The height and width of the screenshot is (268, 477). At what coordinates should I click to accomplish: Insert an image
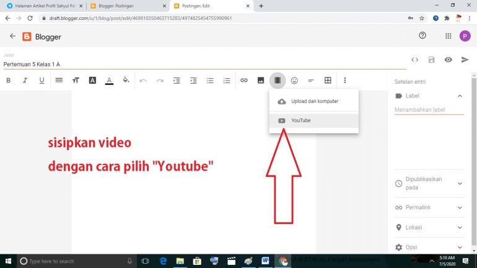261,81
